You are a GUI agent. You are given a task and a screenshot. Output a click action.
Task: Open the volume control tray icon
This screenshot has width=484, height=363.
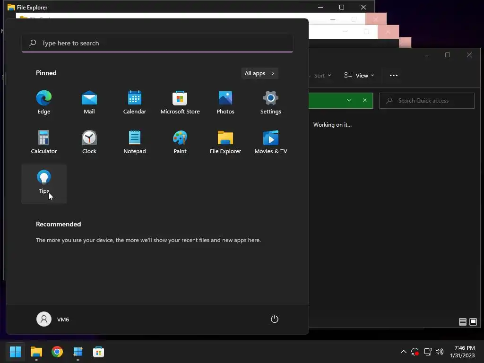(x=440, y=352)
